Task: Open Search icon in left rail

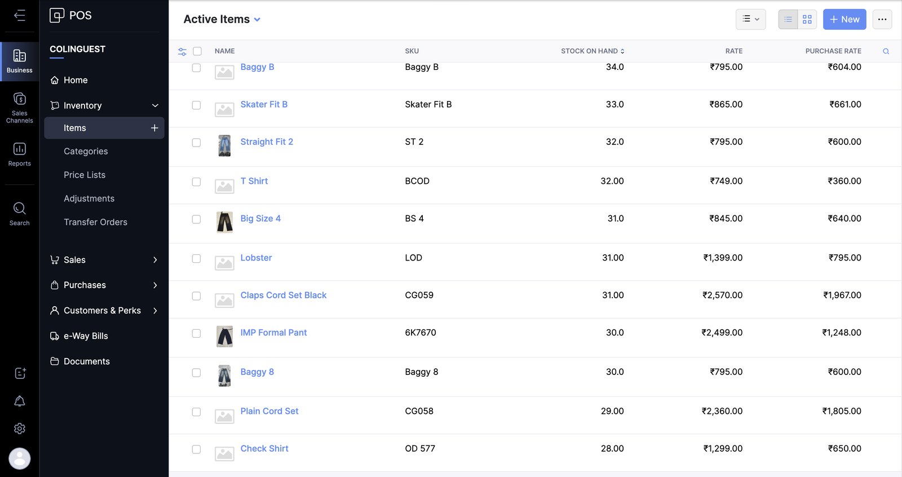Action: 20,214
